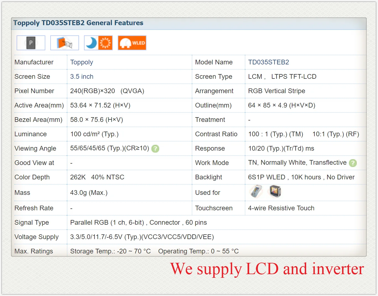Click the Refresh Rate row label
Viewport: 378px width, 296px height.
[34, 208]
